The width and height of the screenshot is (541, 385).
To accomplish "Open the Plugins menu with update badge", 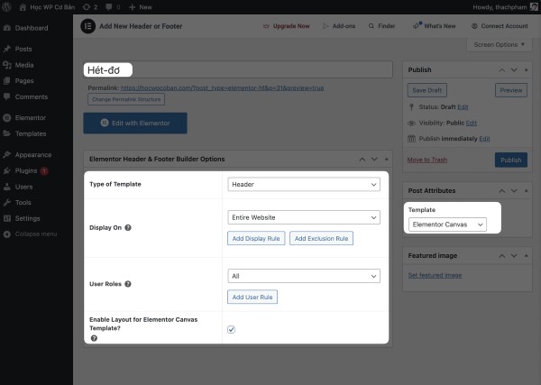I will click(25, 170).
